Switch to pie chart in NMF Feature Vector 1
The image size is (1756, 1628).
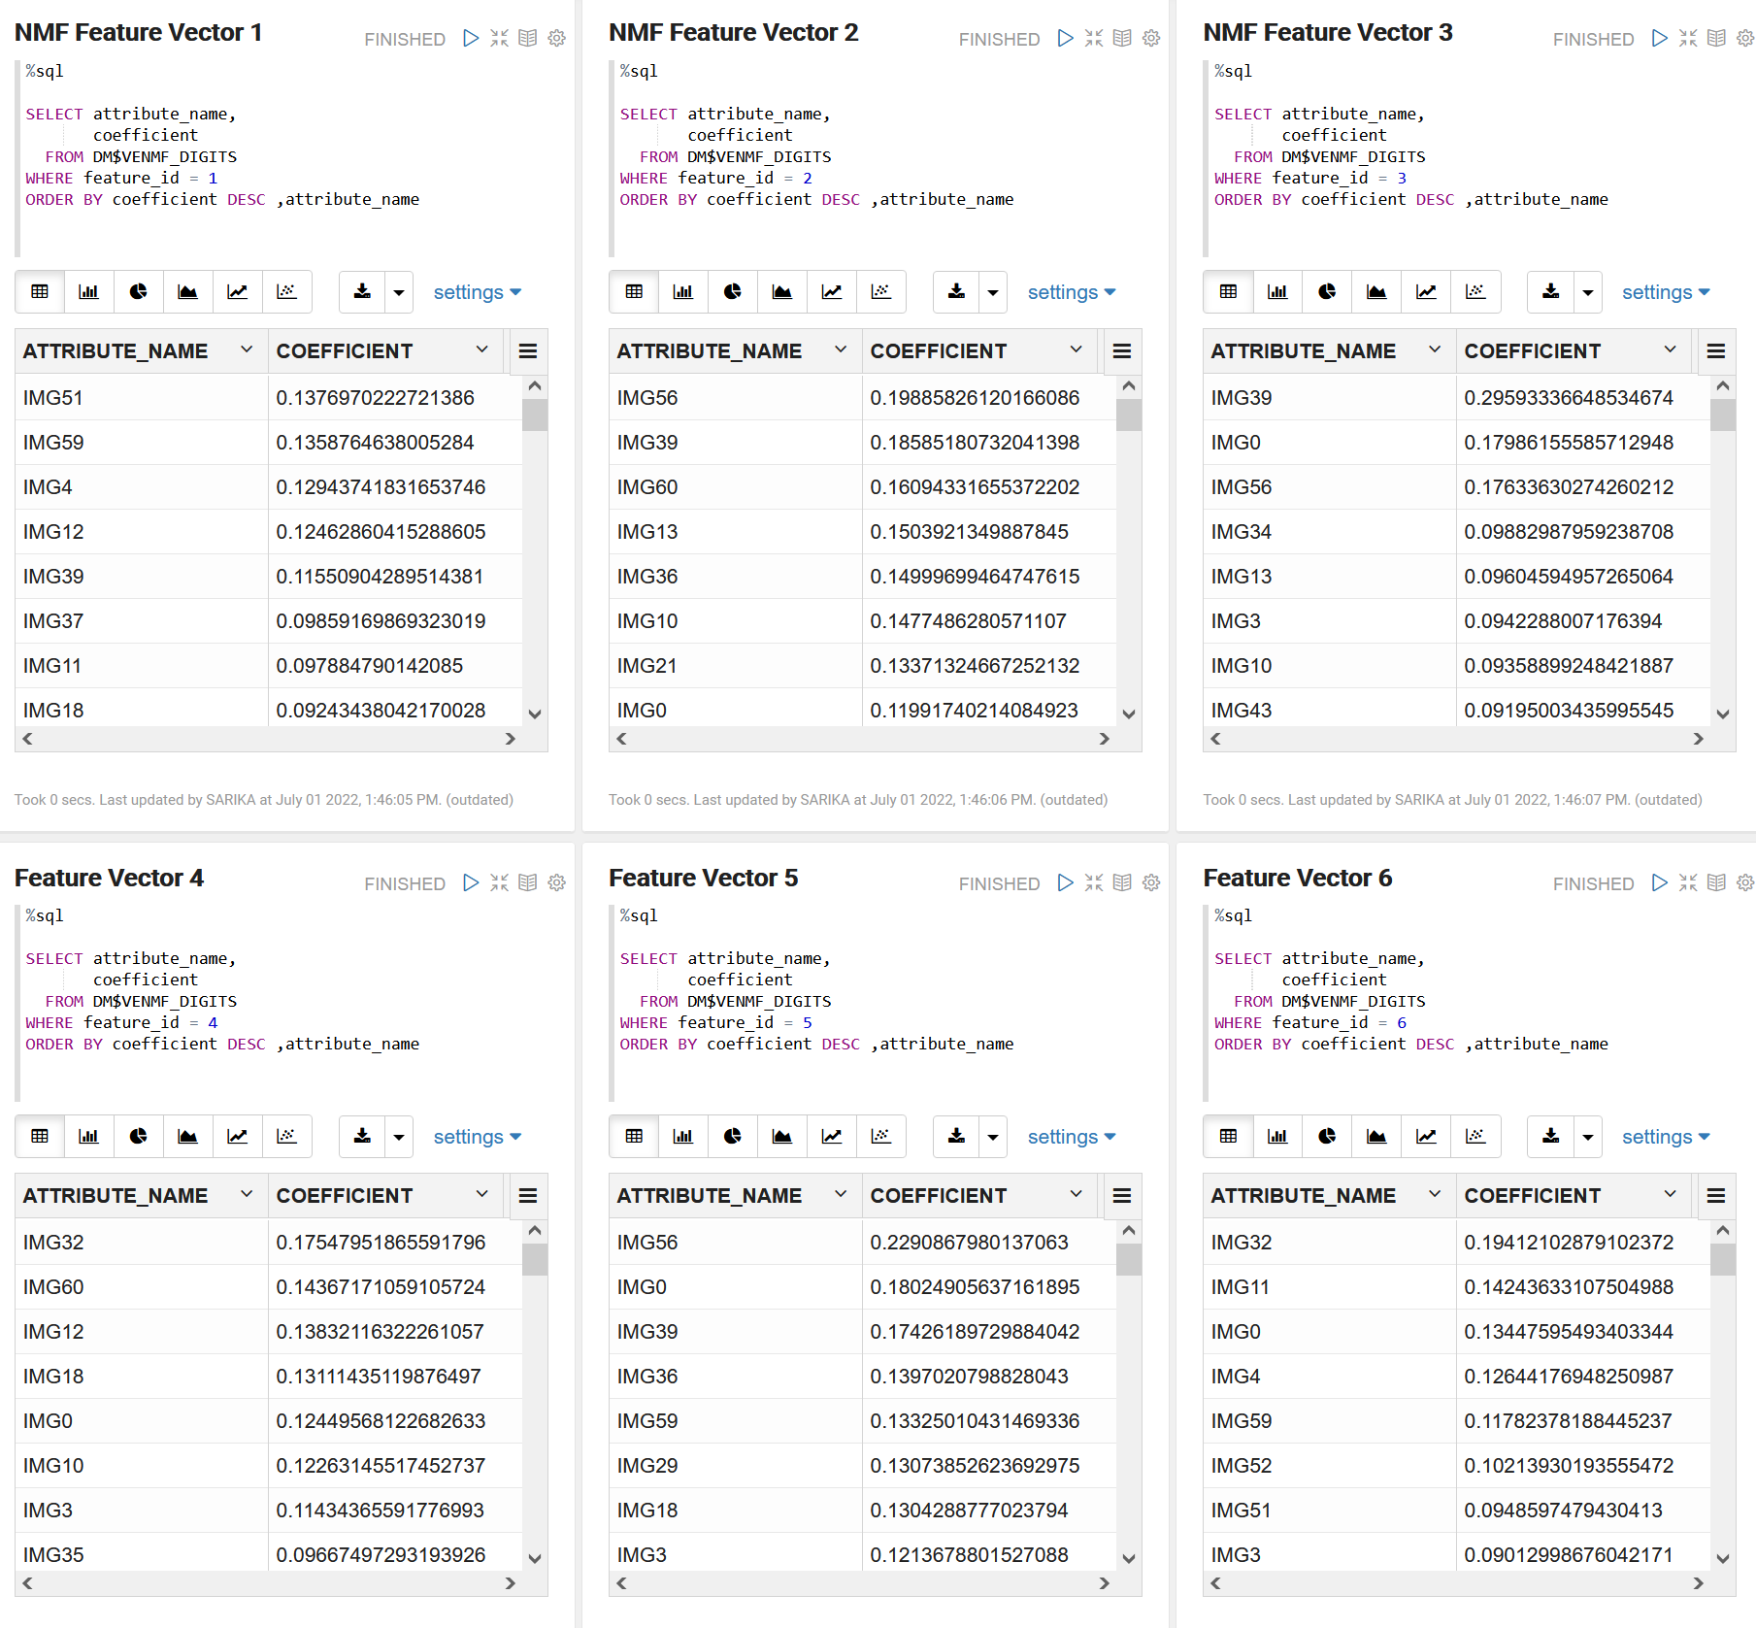tap(139, 291)
